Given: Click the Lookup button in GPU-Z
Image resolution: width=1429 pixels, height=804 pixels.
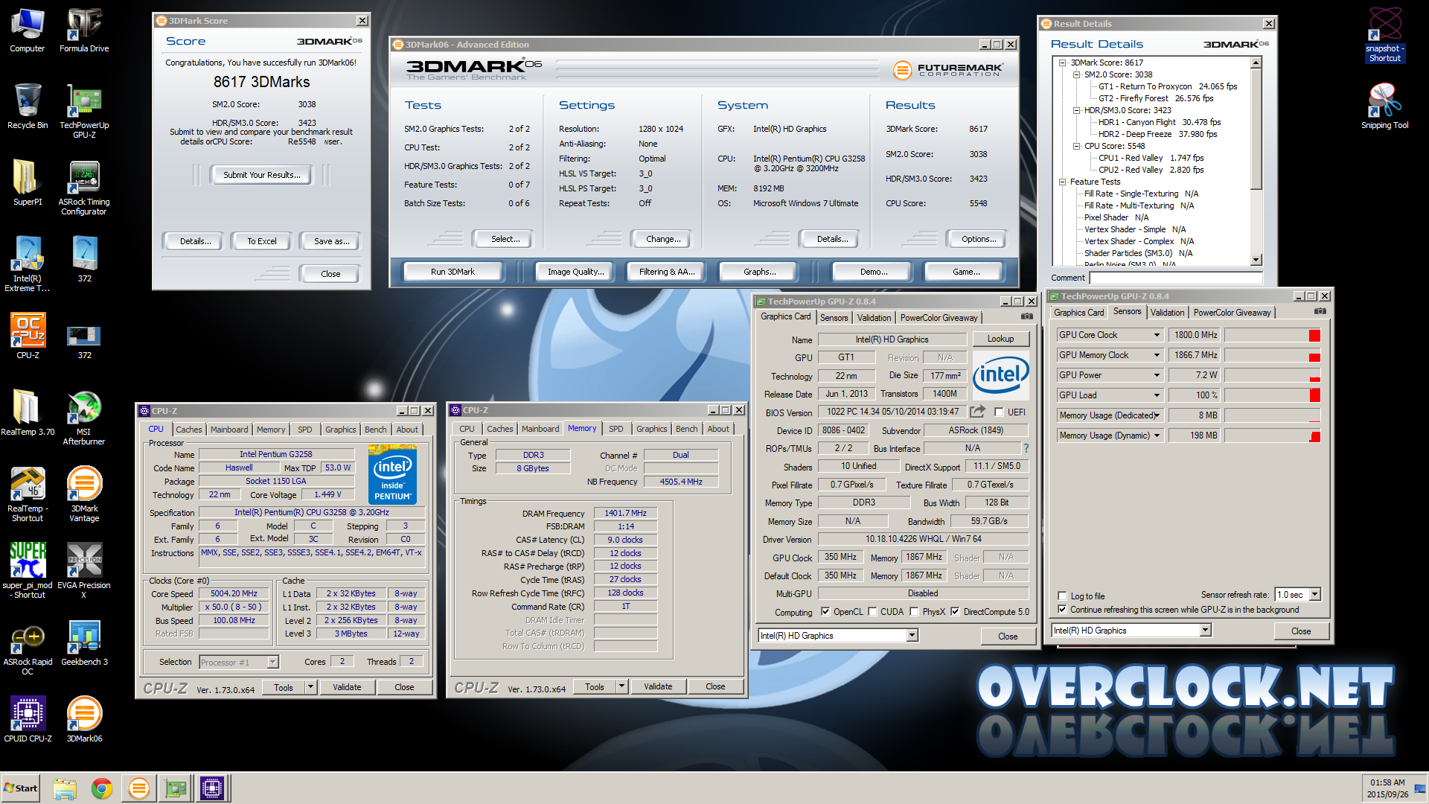Looking at the screenshot, I should (x=1000, y=339).
